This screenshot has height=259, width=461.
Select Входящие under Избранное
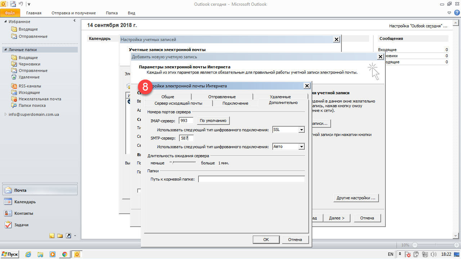[28, 29]
